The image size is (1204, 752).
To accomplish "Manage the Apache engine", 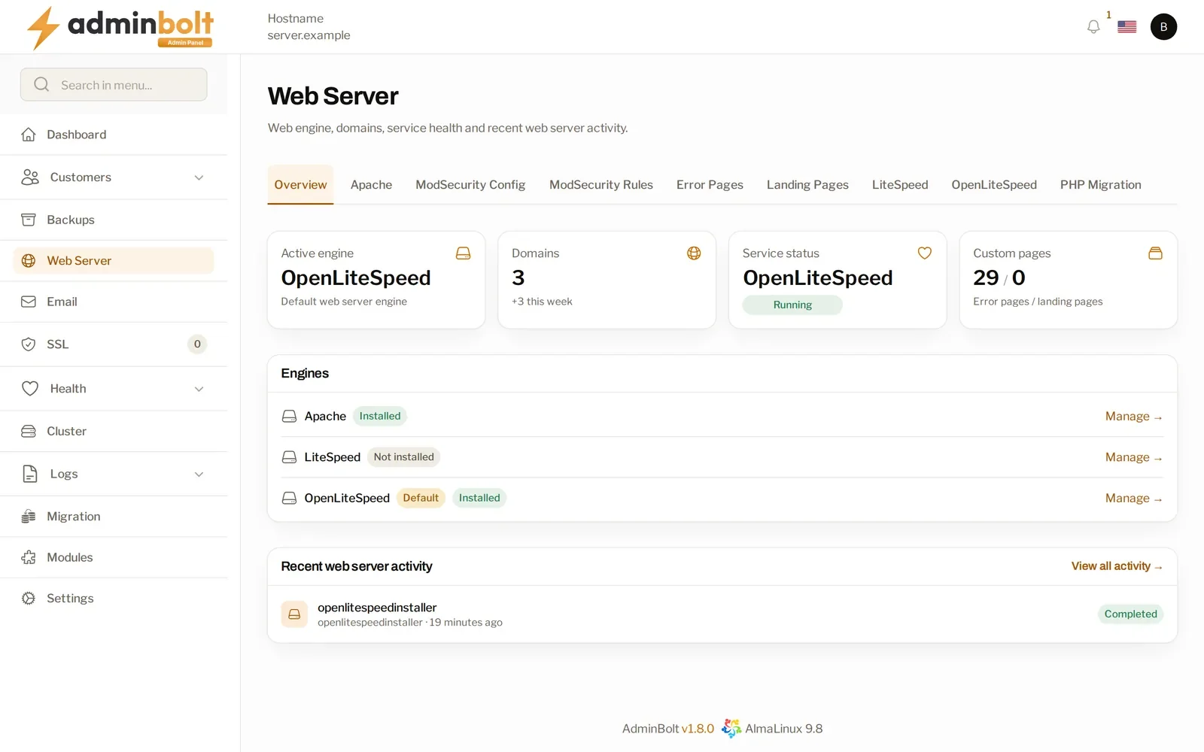I will click(1133, 417).
